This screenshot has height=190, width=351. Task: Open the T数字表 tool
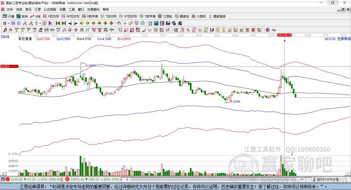(x=147, y=16)
